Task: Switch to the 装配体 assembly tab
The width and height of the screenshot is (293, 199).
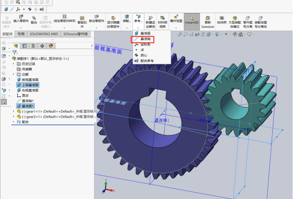Action: click(8, 34)
